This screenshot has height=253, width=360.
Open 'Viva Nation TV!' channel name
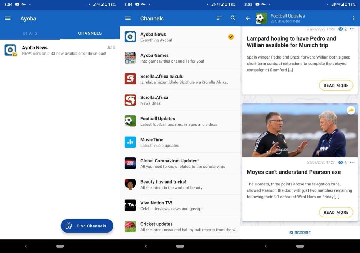156,203
